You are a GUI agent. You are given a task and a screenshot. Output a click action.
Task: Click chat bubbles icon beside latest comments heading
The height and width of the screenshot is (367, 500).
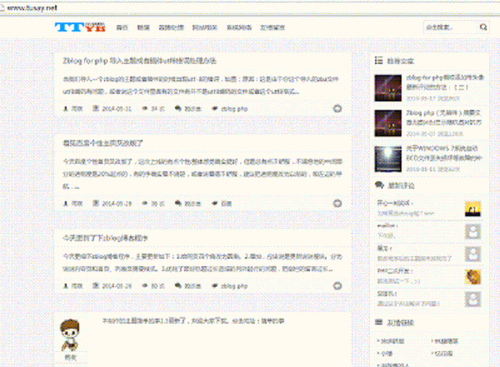[379, 185]
